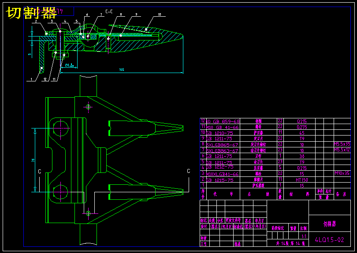Click the M10x35 remark cell
This screenshot has width=357, height=253.
coord(342,173)
